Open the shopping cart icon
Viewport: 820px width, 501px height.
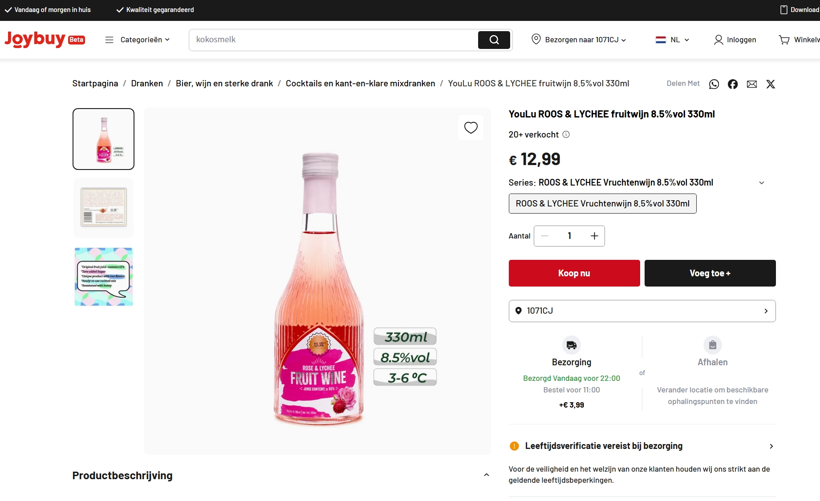784,40
